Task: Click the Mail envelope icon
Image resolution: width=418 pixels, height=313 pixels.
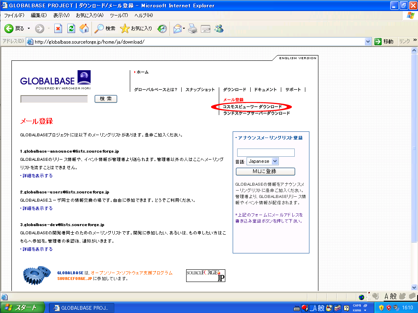Action: 177,29
